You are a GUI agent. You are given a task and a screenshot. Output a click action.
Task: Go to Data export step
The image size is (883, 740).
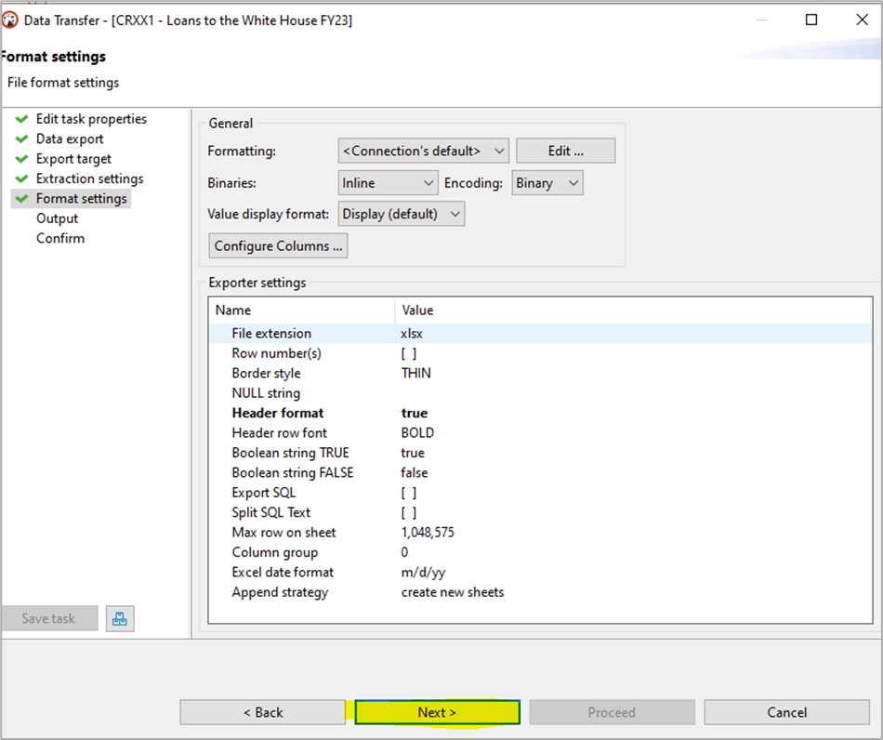click(x=70, y=139)
